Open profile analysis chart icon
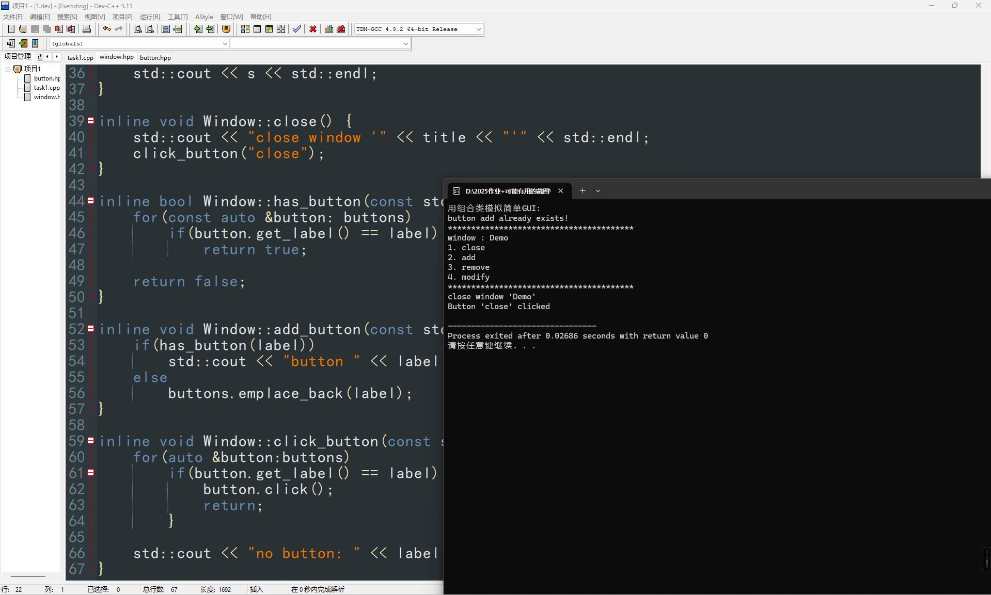Screen dimensions: 991x595 point(329,29)
